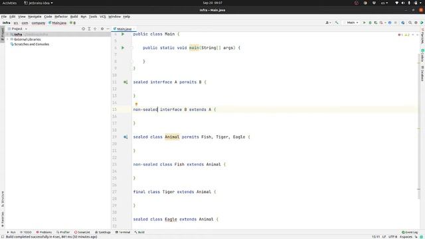Open the Navigate menu

(35, 17)
